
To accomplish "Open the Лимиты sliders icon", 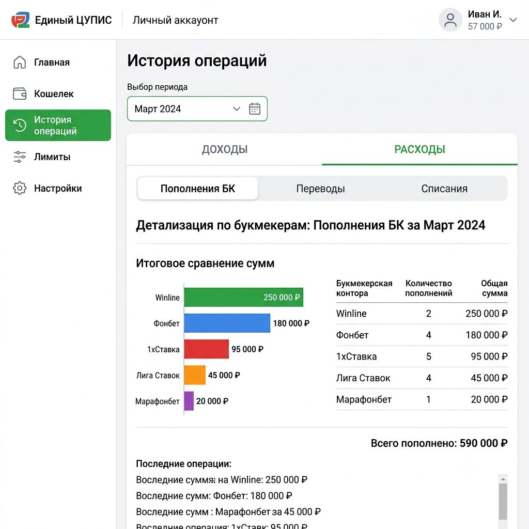I will (x=20, y=157).
